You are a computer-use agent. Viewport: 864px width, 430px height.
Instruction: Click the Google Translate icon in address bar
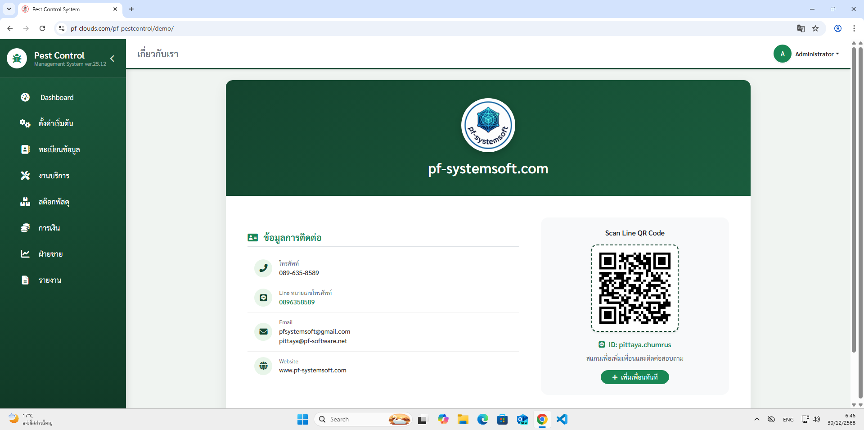[801, 28]
